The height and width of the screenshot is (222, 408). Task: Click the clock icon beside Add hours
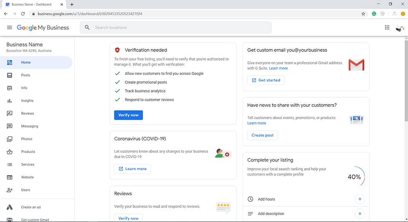(x=250, y=199)
